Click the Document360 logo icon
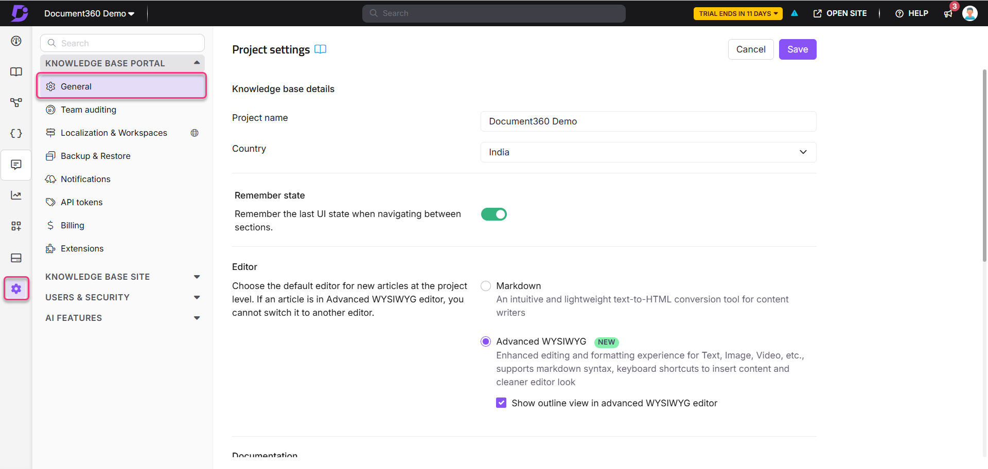This screenshot has width=988, height=469. click(20, 13)
